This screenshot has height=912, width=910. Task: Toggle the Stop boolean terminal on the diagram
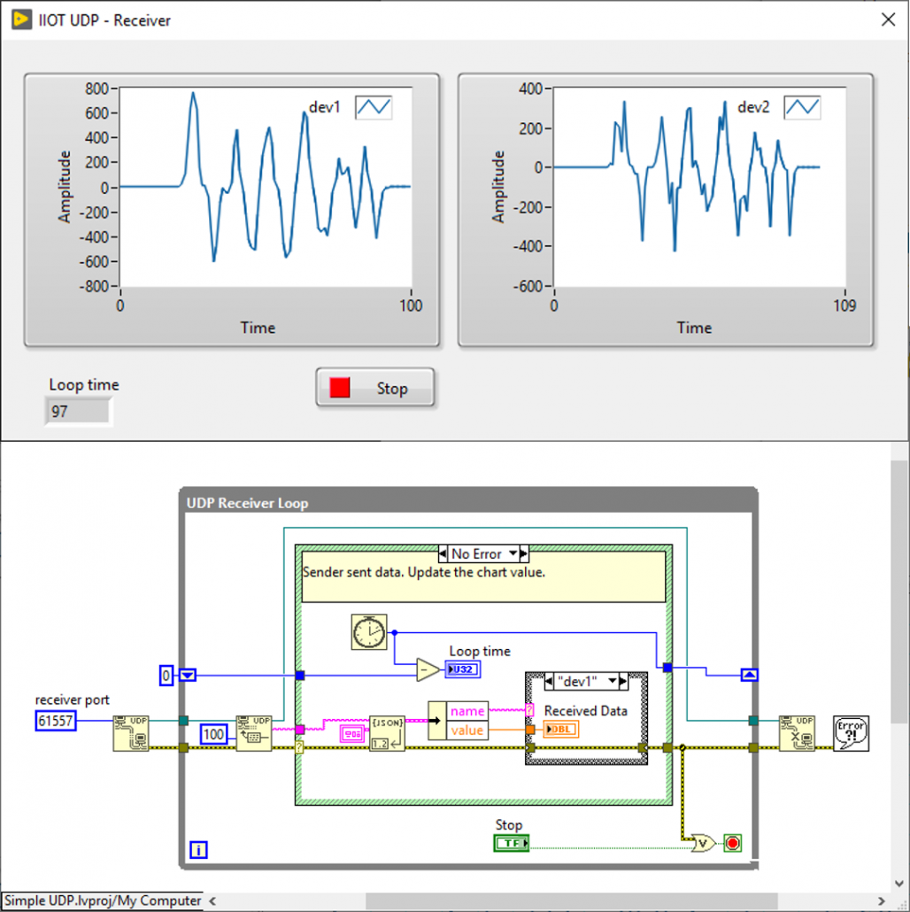(511, 843)
